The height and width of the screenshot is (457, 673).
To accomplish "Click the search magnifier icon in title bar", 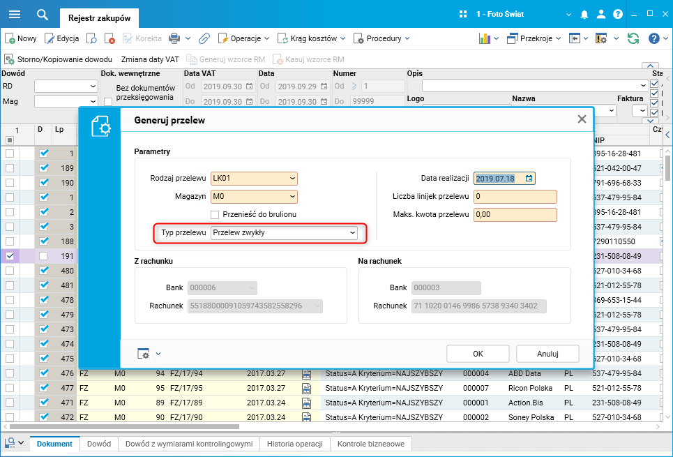I will (43, 15).
